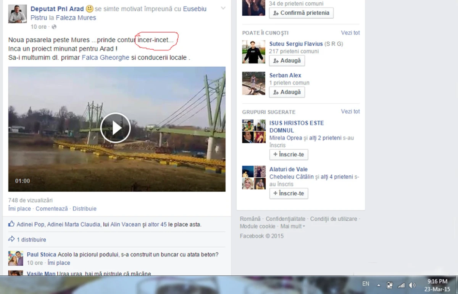Open Module cookie footer link
This screenshot has width=458, height=294.
(x=258, y=226)
